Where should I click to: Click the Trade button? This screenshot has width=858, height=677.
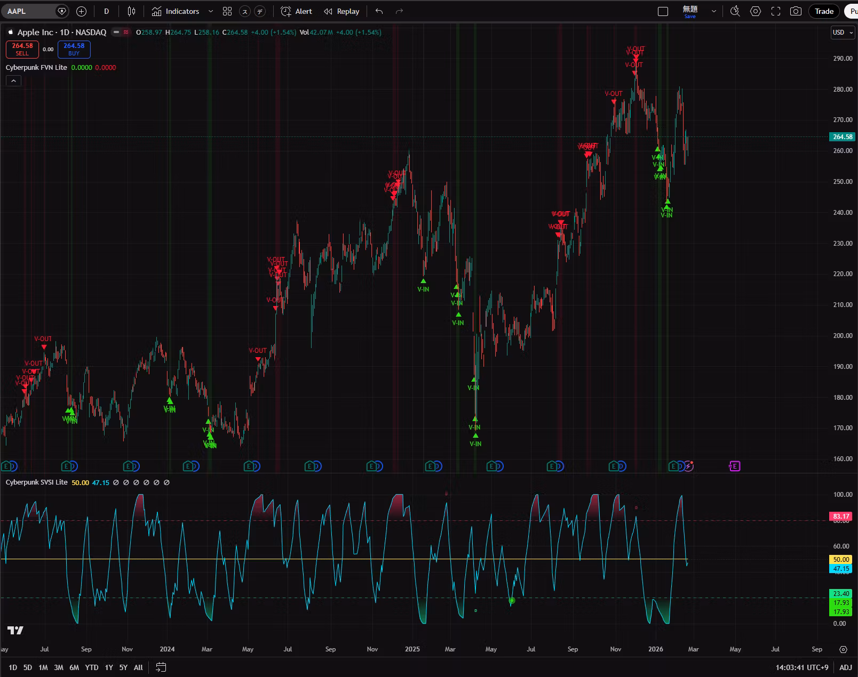(x=824, y=11)
